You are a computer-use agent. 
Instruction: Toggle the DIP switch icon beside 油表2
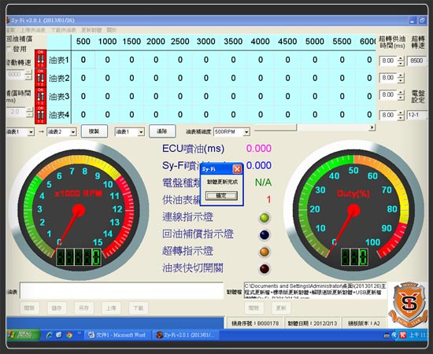(41, 78)
